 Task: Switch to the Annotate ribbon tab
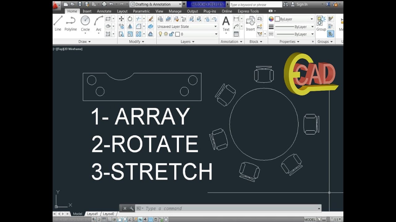(x=104, y=11)
